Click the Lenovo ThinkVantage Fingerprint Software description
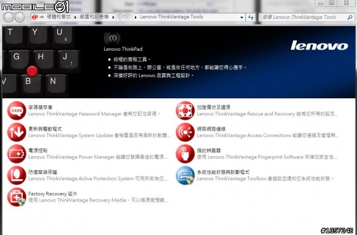The width and height of the screenshot is (357, 235). point(267,157)
